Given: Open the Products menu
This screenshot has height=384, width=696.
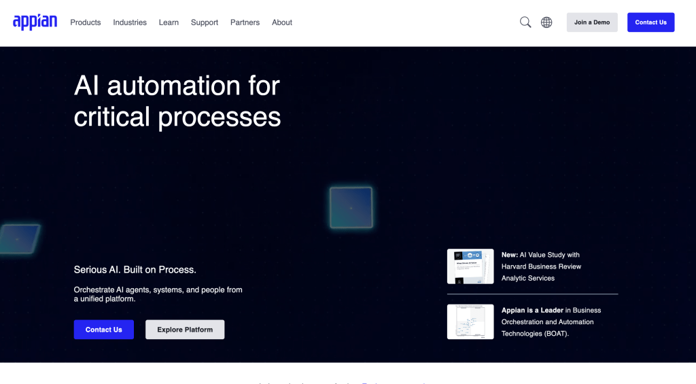Looking at the screenshot, I should pos(85,22).
